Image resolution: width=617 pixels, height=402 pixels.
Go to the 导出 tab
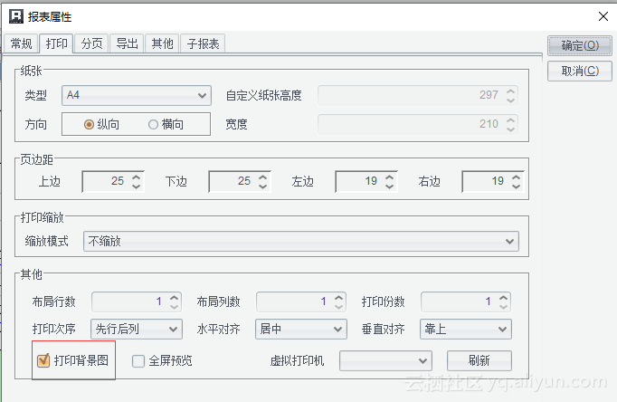127,43
